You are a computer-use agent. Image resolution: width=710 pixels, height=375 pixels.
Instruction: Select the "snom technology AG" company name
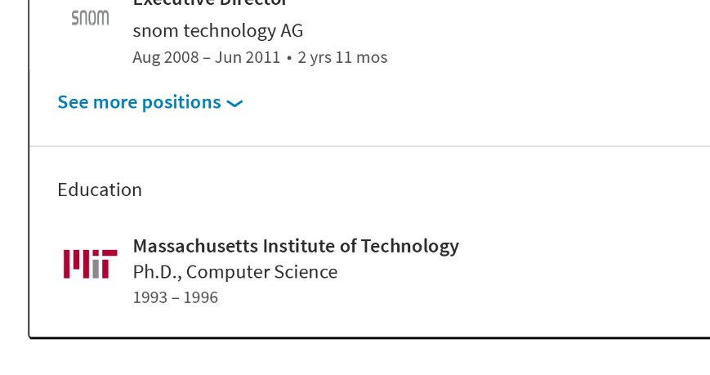217,31
